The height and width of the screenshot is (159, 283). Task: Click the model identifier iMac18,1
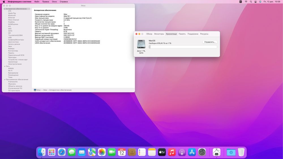(x=67, y=16)
